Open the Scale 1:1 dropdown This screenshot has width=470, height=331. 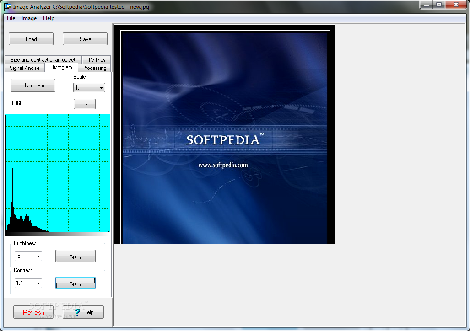tap(89, 87)
